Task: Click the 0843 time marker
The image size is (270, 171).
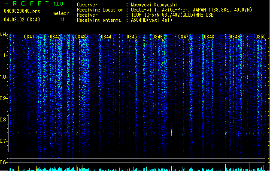Action: pos(80,37)
